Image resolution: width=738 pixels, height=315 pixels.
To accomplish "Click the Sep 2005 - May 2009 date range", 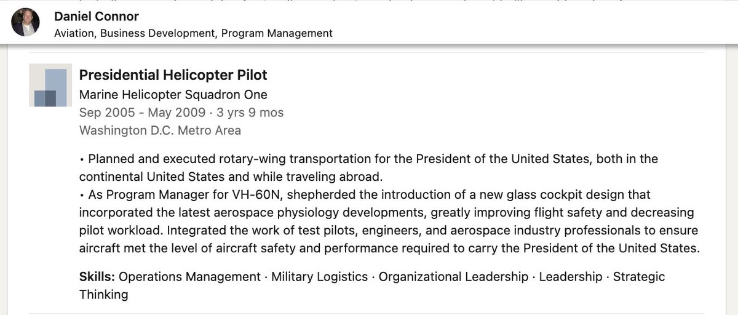I will [x=141, y=113].
